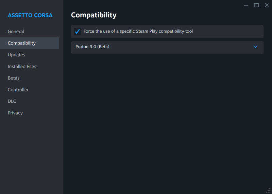Toggle 'Force the use of a specific Steam Play compatibility tool' label
Image resolution: width=272 pixels, height=194 pixels.
(138, 32)
